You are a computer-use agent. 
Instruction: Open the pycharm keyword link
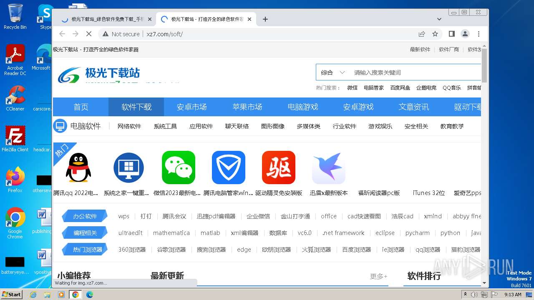(417, 233)
